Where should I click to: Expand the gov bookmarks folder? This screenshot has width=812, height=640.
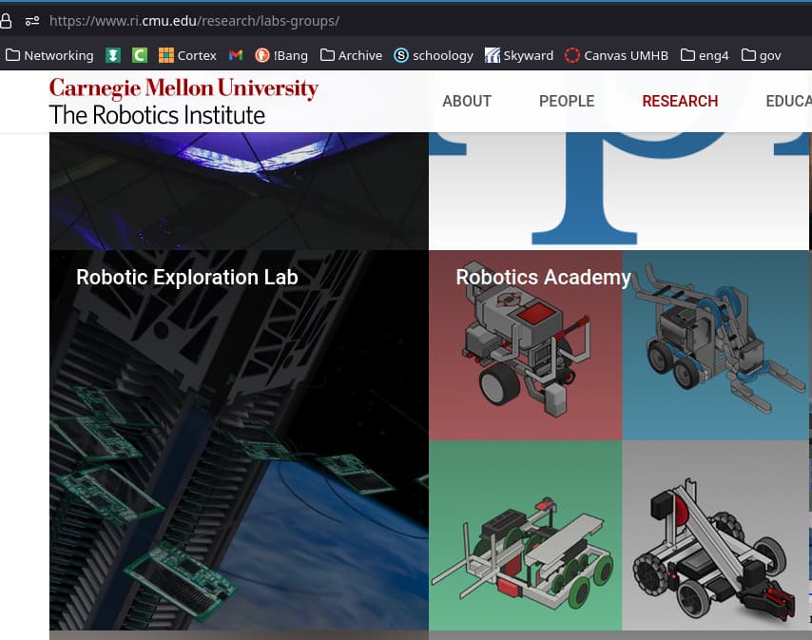[x=761, y=55]
